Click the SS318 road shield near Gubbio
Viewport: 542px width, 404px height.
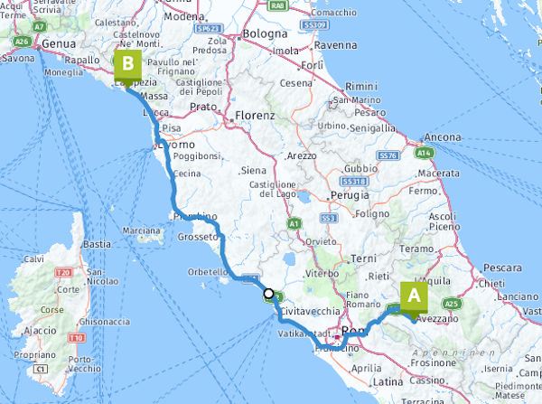click(354, 182)
